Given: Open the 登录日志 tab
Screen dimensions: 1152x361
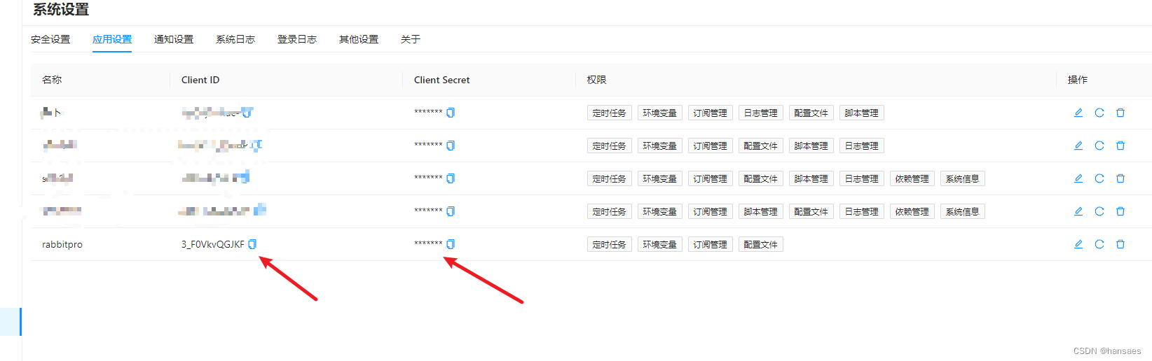Looking at the screenshot, I should (297, 39).
